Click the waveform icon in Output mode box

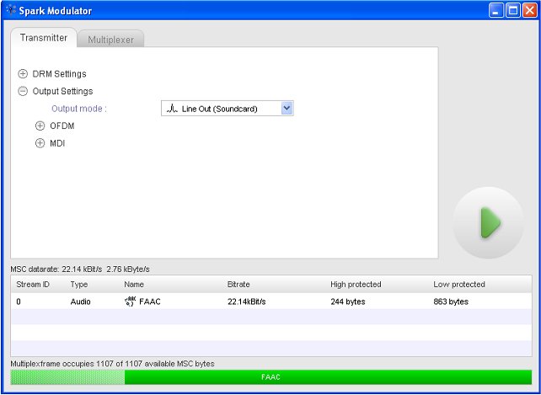pos(171,109)
